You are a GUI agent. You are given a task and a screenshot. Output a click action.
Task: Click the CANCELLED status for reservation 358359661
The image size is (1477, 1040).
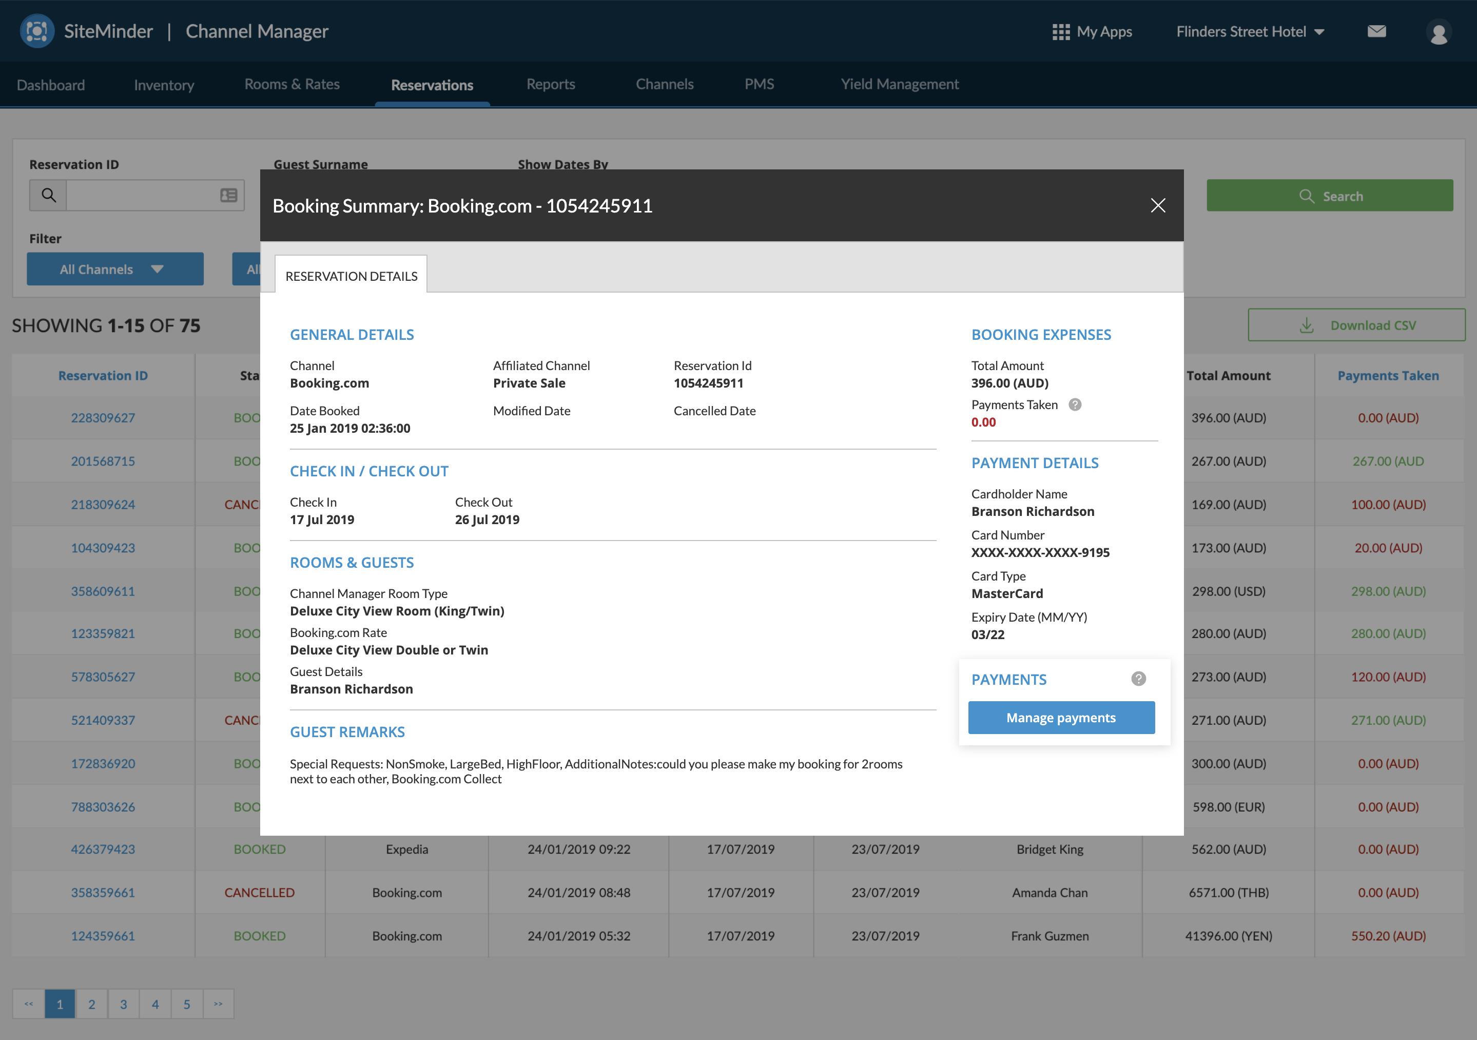click(259, 893)
